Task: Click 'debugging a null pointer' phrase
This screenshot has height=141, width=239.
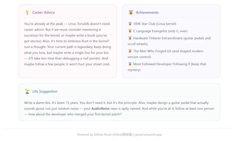Action: [82, 58]
